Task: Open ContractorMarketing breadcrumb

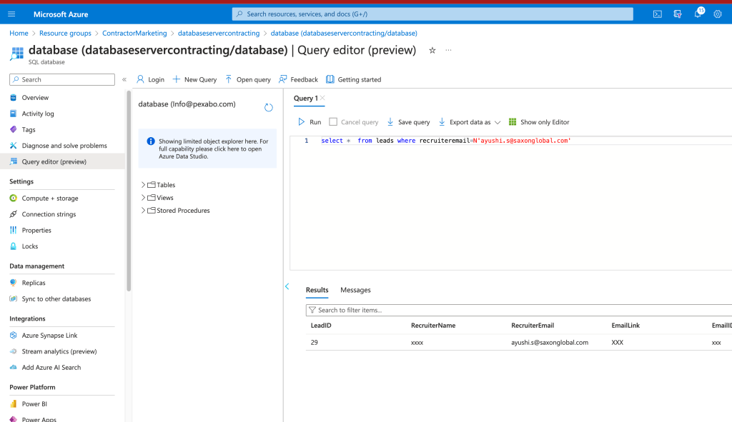Action: tap(134, 33)
